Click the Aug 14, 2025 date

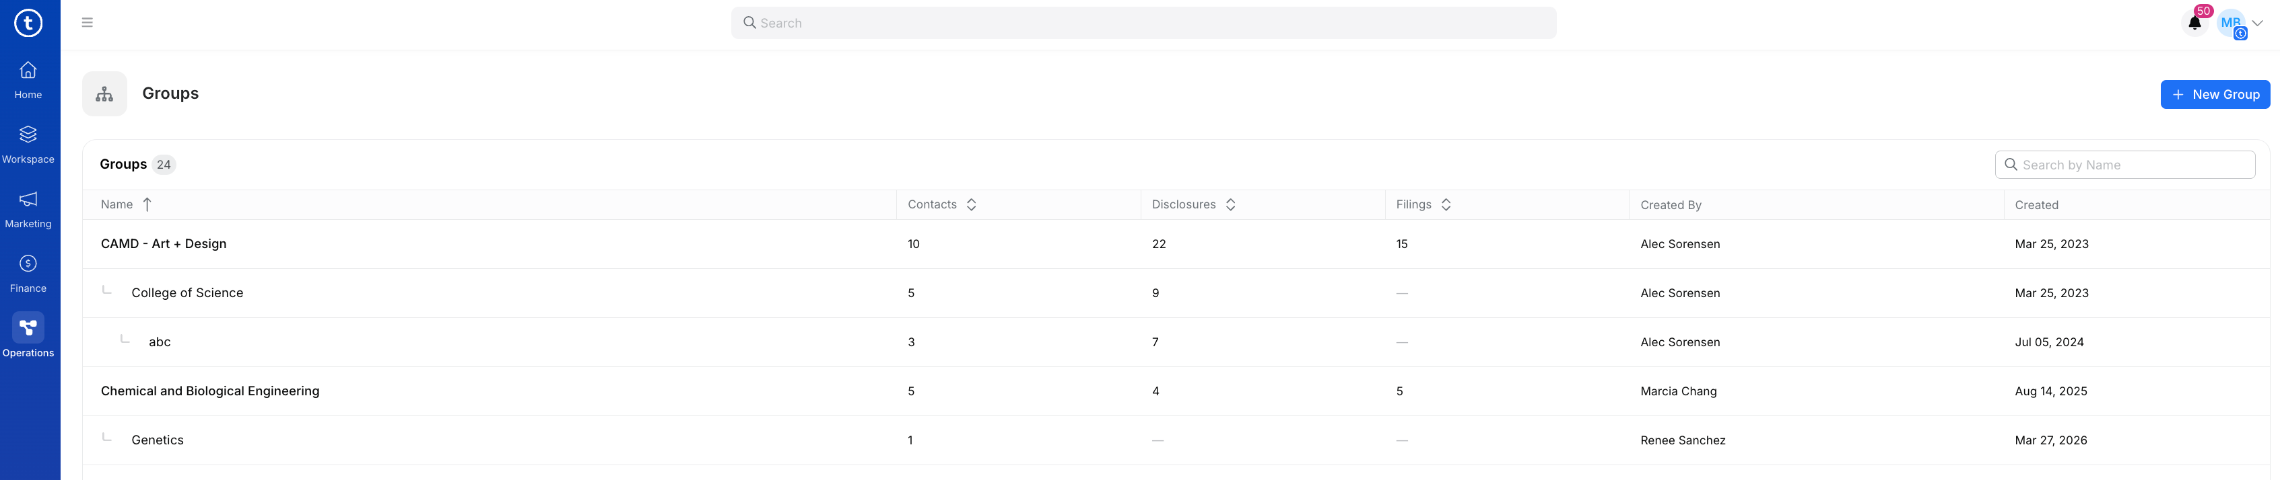[x=2051, y=392]
